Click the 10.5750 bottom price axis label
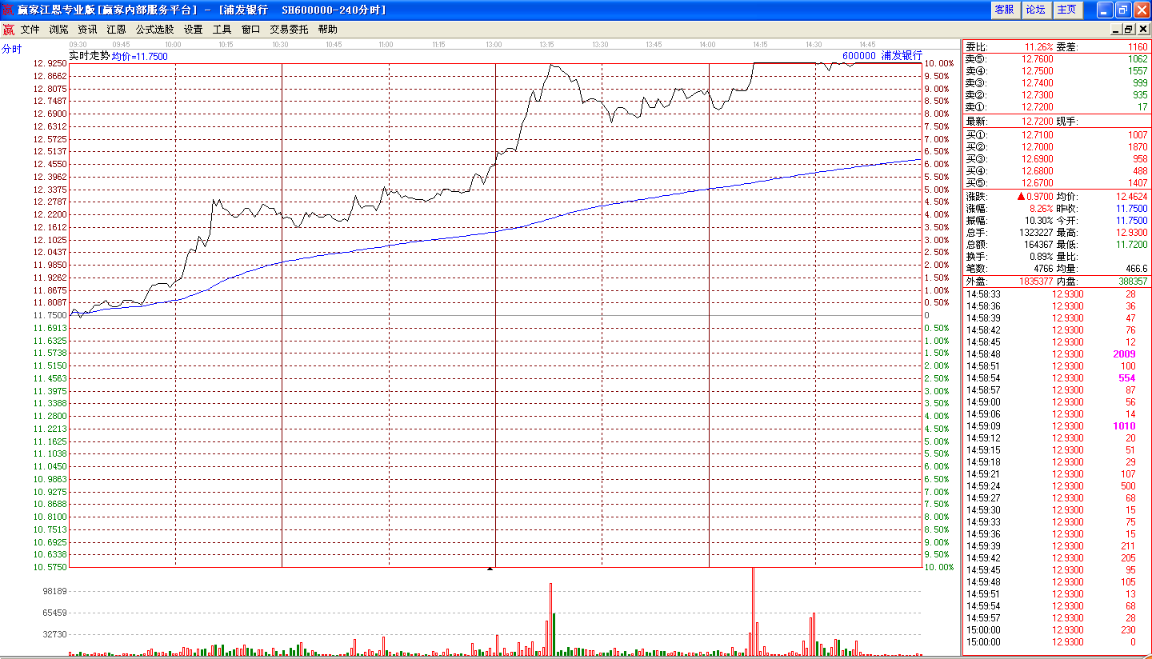Screen dimensions: 1152x659 coord(50,567)
